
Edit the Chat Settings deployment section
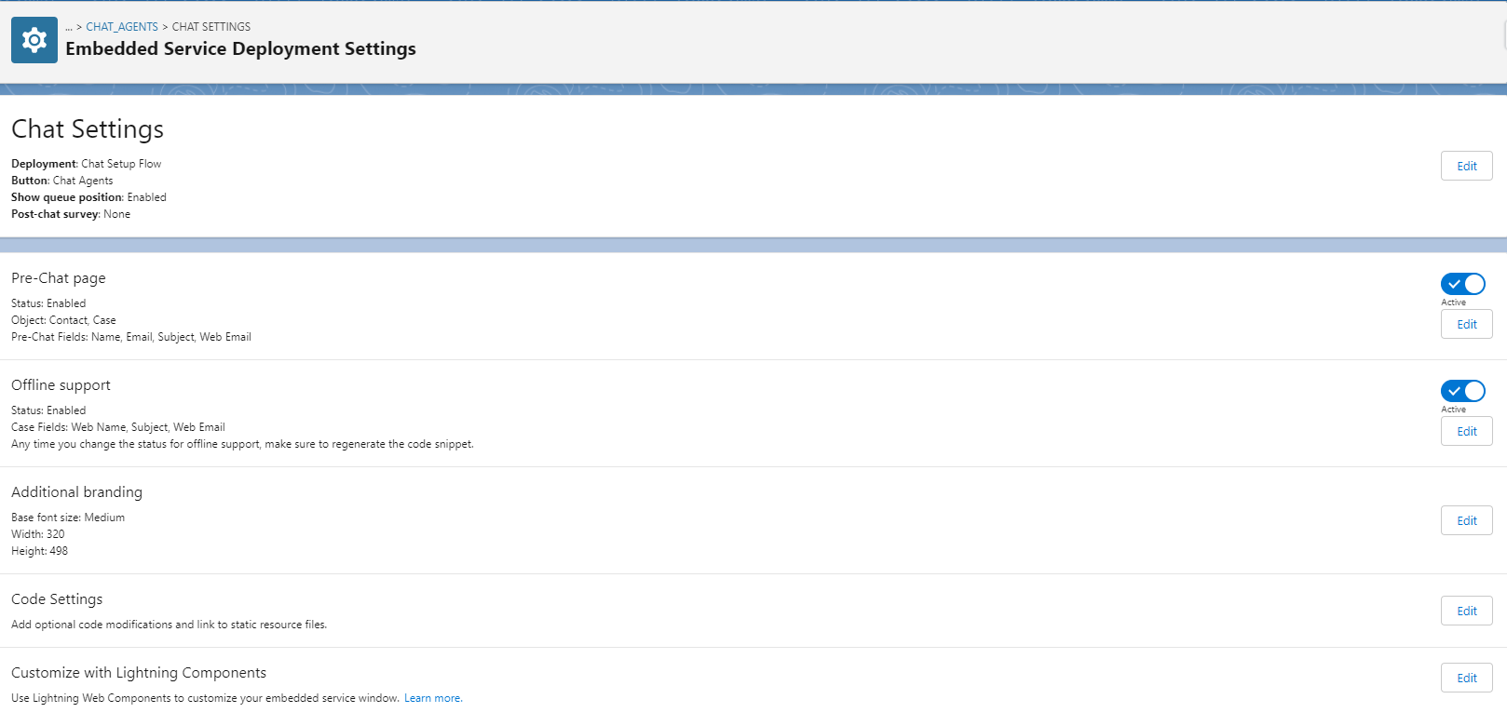click(1466, 166)
